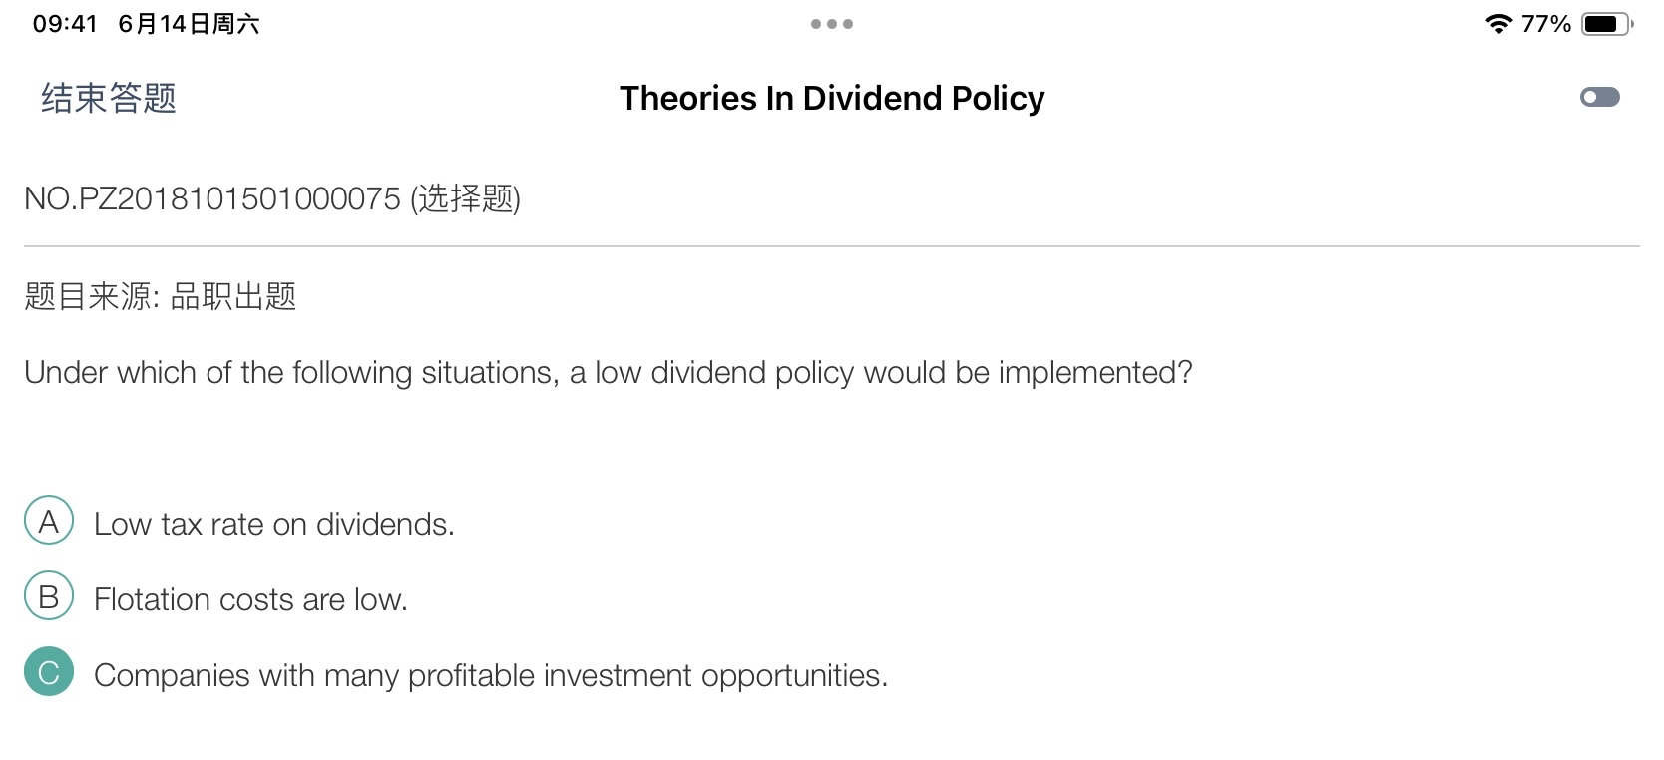Tap the 结束答题 button
This screenshot has width=1664, height=760.
109,98
